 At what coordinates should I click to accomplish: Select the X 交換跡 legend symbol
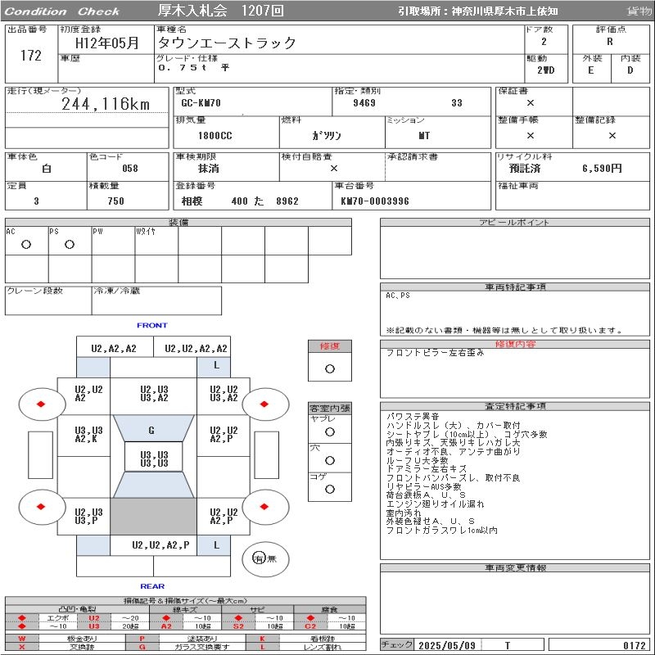click(x=22, y=647)
